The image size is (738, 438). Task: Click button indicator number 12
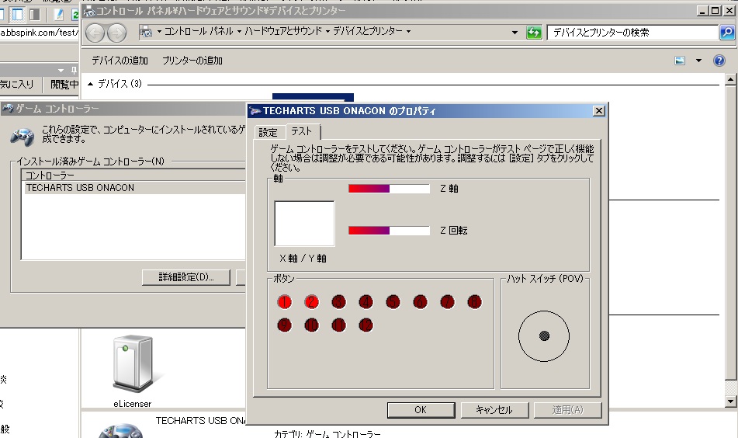(x=366, y=325)
